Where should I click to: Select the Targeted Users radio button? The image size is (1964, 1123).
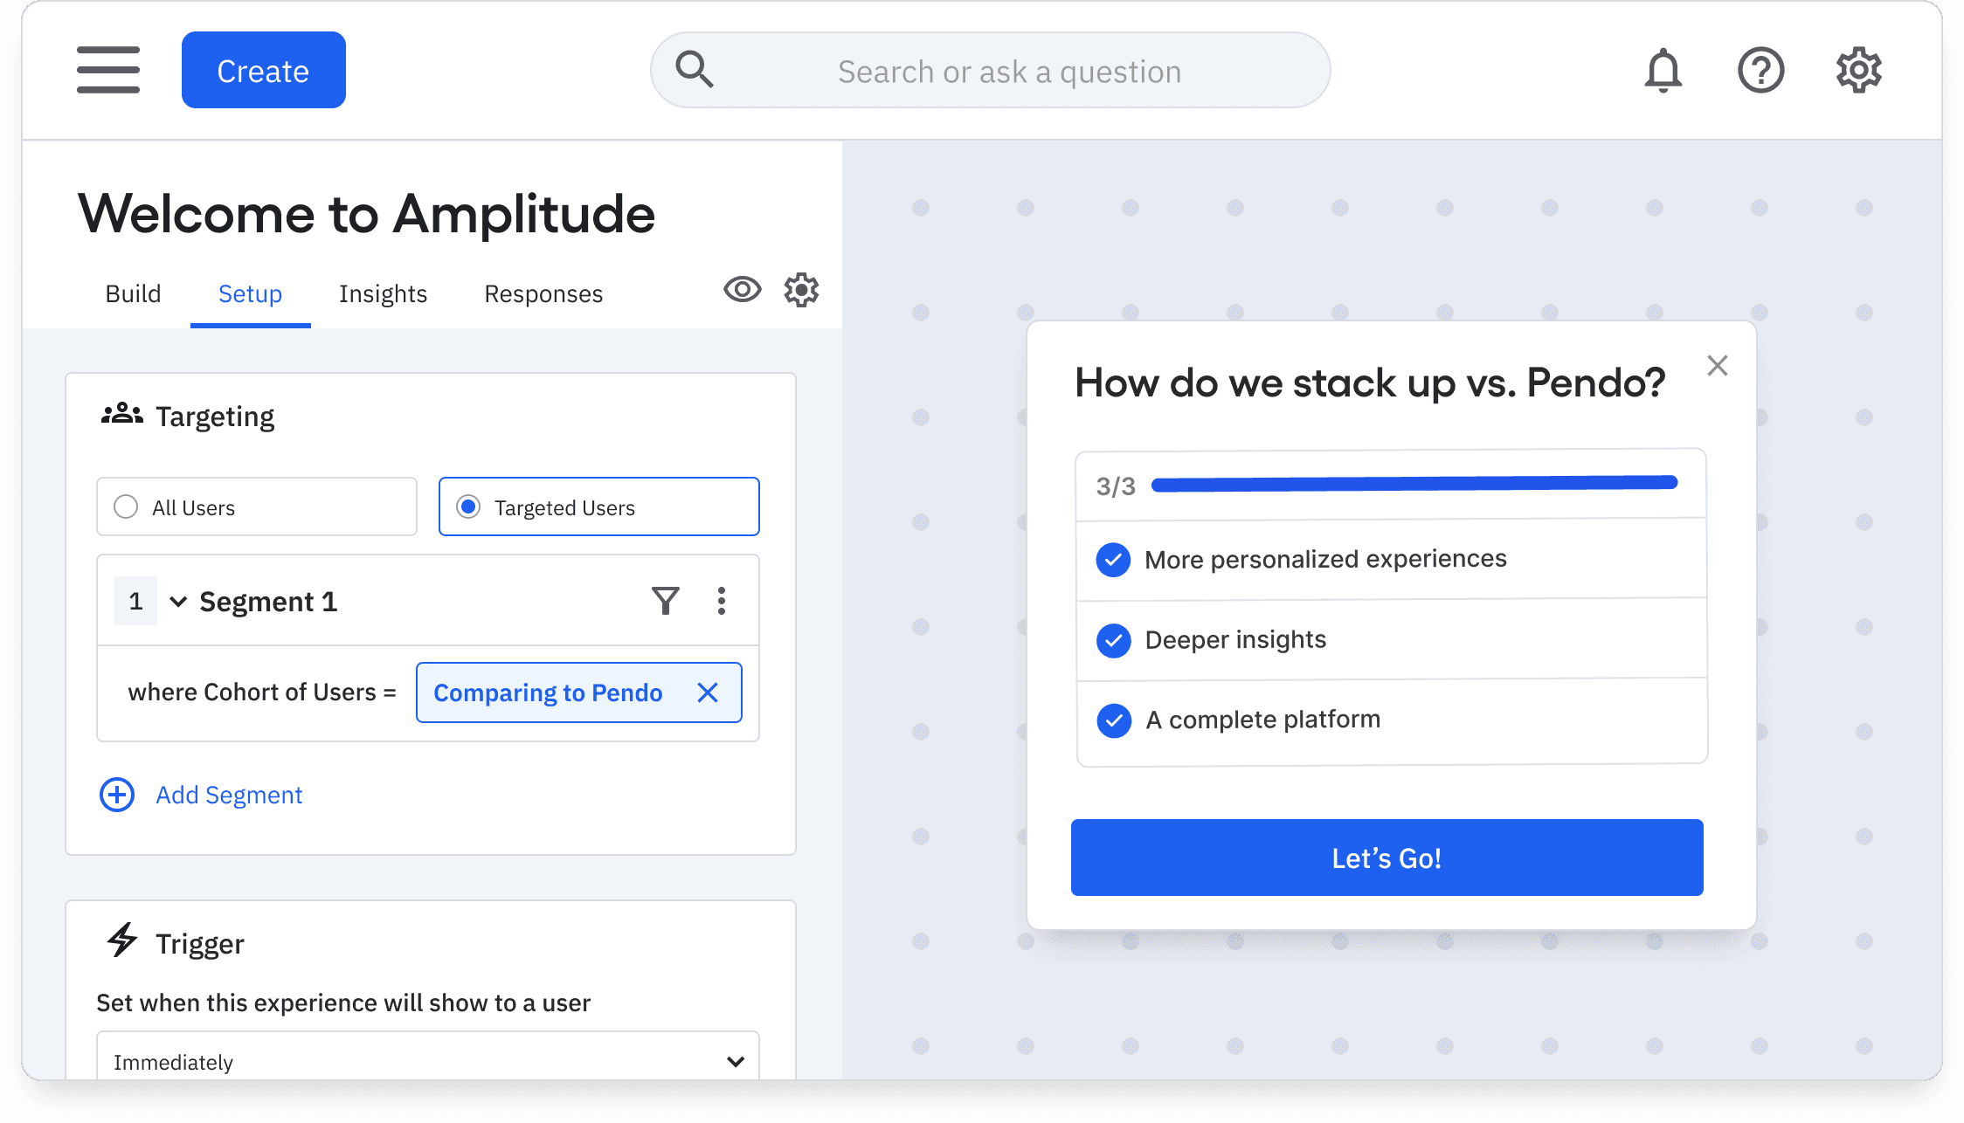pyautogui.click(x=470, y=506)
